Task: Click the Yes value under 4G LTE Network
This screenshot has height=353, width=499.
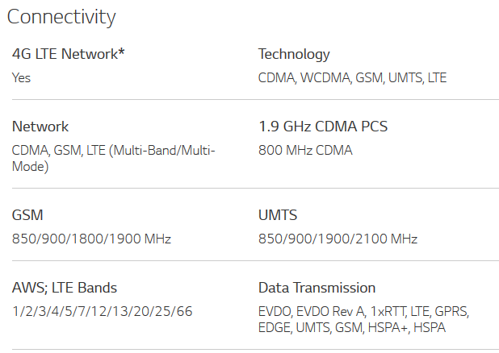Action: point(21,78)
